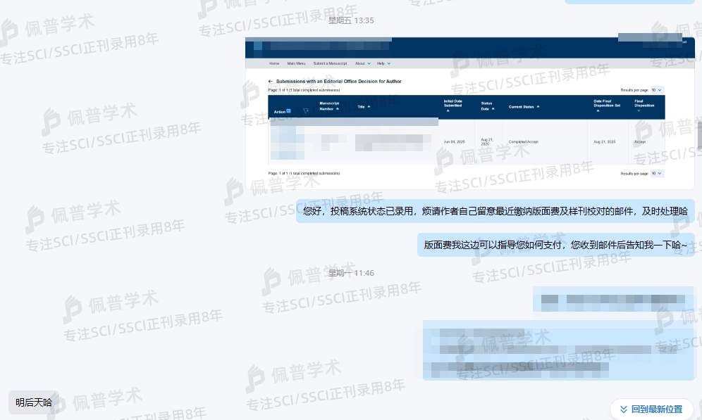Sort the table by Title arrow
The width and height of the screenshot is (702, 420).
click(x=369, y=106)
